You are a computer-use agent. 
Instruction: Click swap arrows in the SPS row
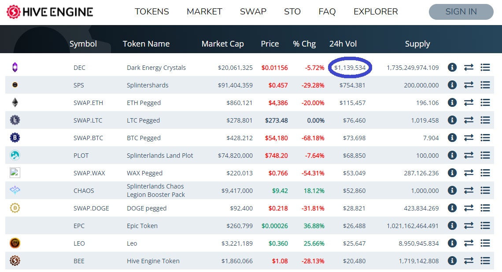(x=469, y=85)
